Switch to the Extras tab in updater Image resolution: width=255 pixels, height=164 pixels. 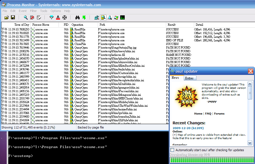(x=190, y=78)
